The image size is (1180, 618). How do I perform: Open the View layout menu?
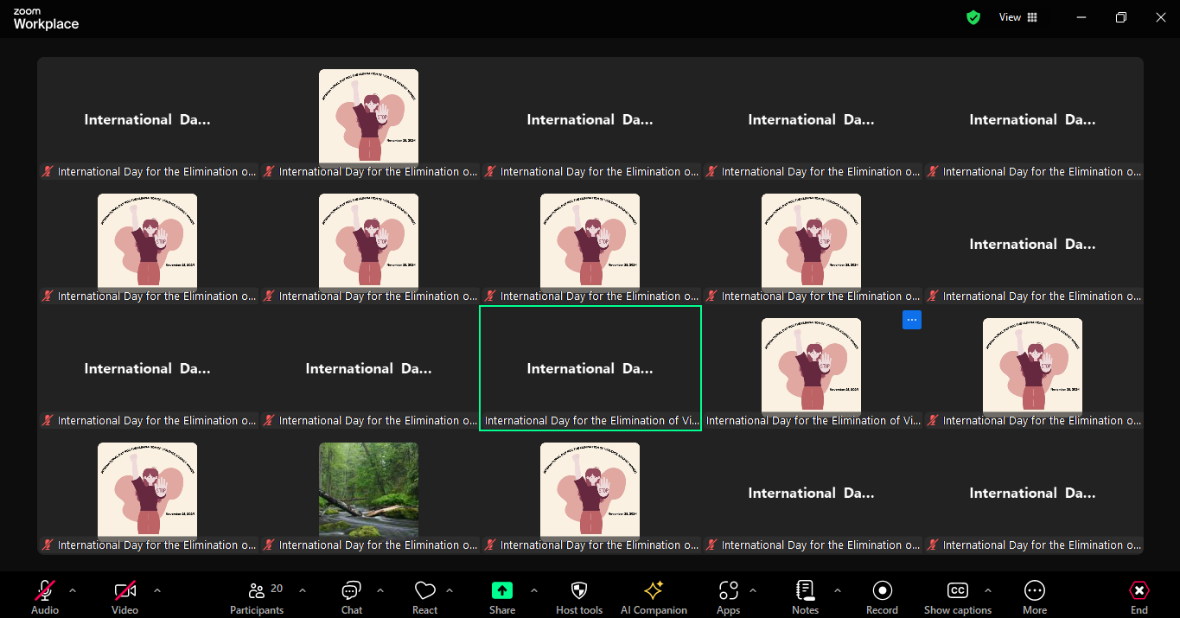1018,17
